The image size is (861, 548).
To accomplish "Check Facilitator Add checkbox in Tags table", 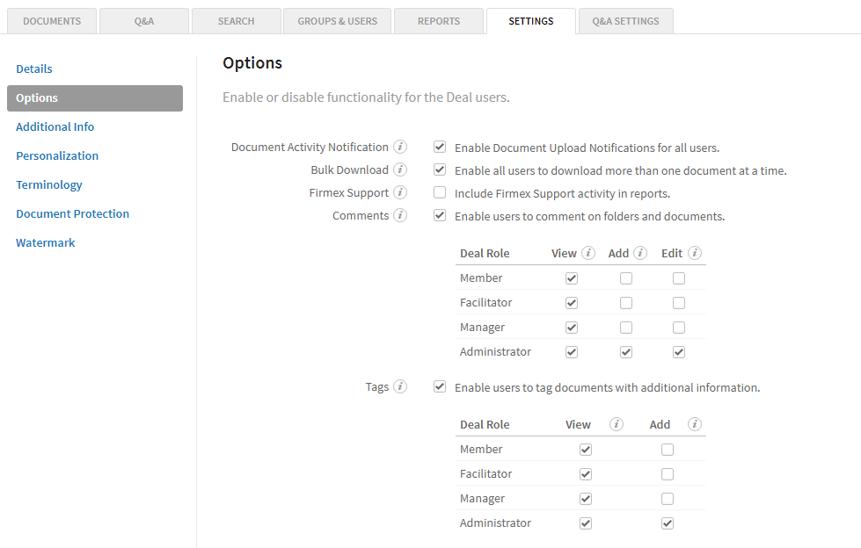I will point(668,474).
